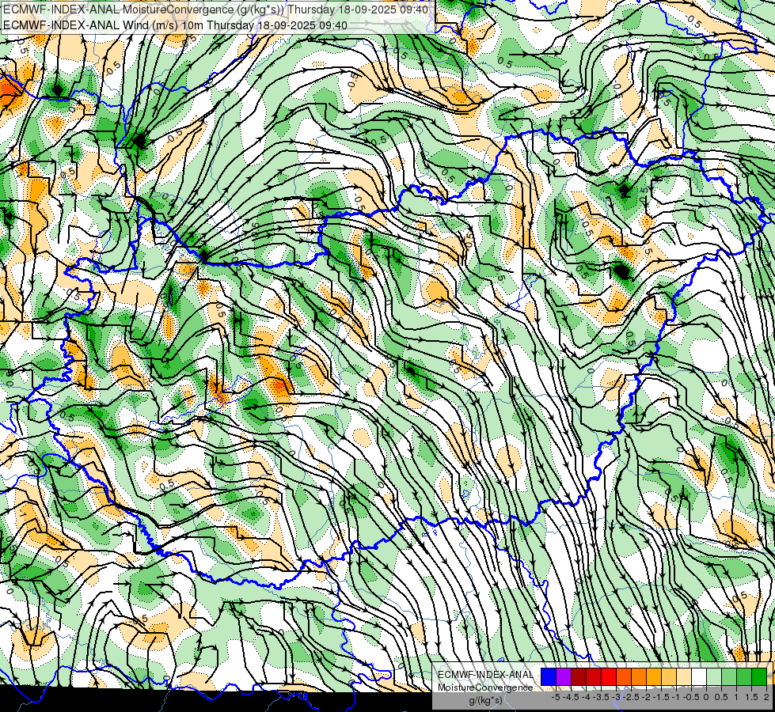Click the legend unit 'g/(kg*s)'
This screenshot has height=712, width=775.
click(x=485, y=701)
